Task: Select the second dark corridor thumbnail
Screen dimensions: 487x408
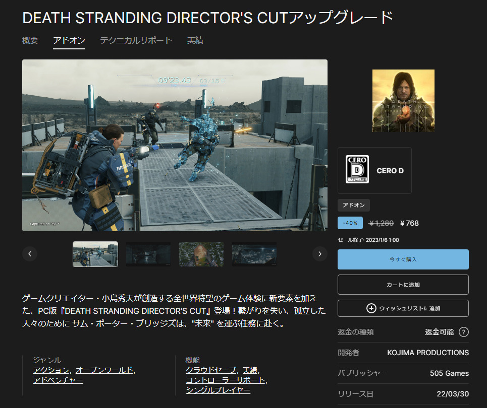Action: (148, 254)
